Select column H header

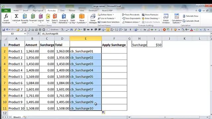click(x=139, y=39)
